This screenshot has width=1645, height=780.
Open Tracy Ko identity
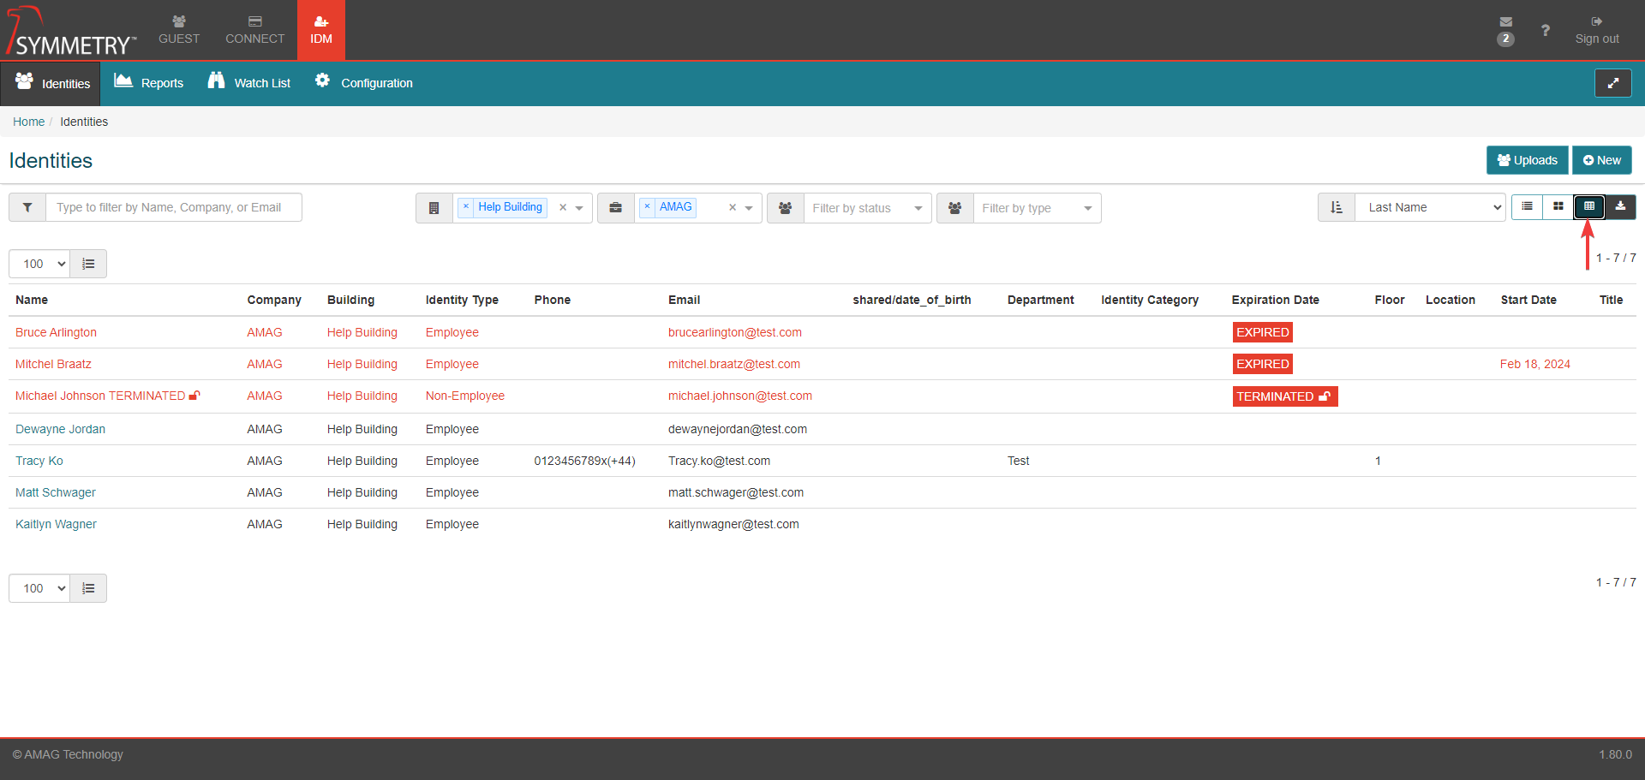coord(39,461)
